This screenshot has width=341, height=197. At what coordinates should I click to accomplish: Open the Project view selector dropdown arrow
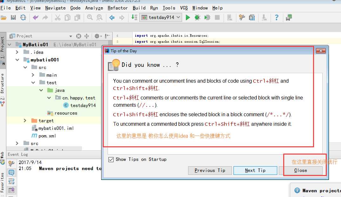pos(71,36)
